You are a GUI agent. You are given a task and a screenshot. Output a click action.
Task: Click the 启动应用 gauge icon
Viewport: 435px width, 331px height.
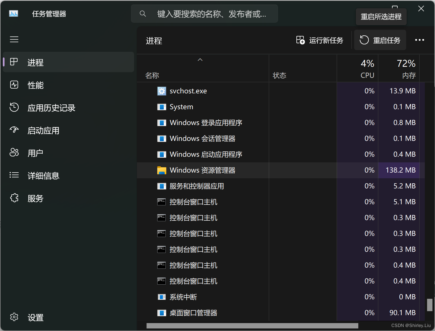click(14, 130)
